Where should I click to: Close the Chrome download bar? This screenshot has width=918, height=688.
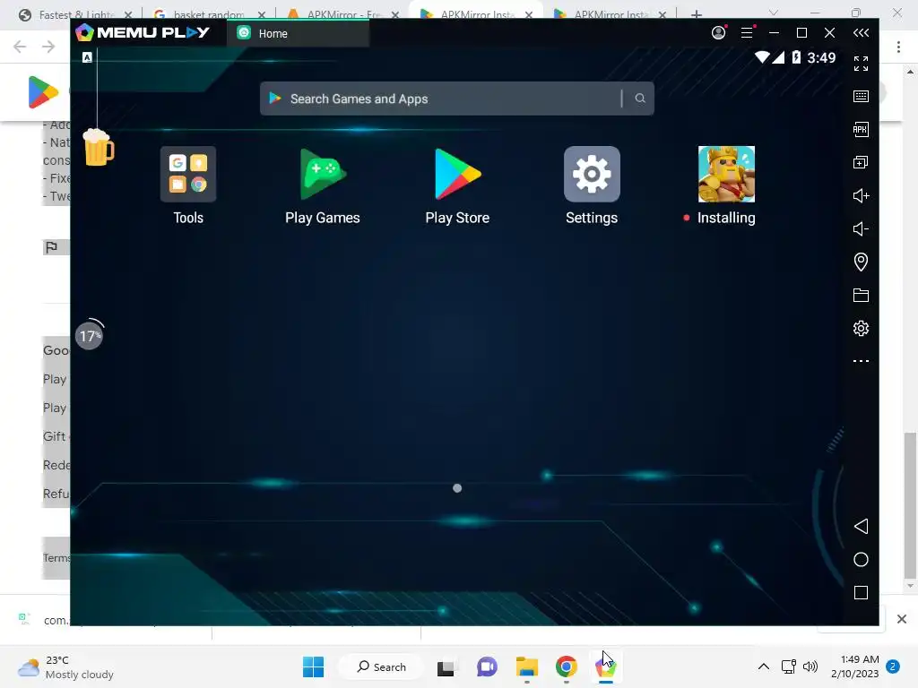pos(902,619)
